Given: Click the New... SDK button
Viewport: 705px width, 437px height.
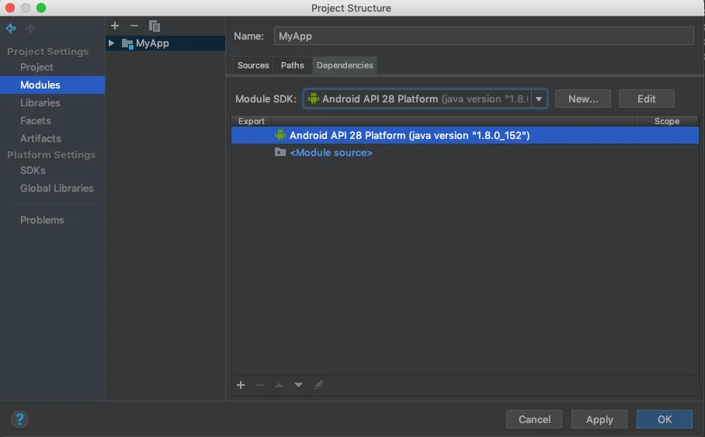Looking at the screenshot, I should point(583,99).
